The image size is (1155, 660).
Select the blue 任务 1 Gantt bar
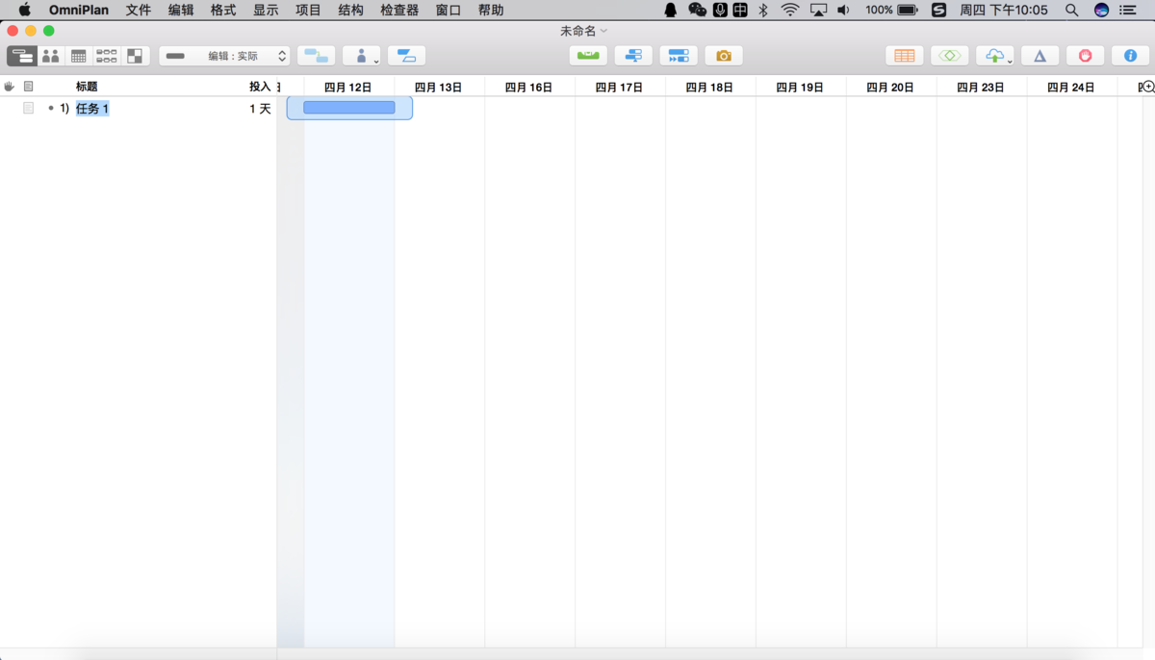pyautogui.click(x=348, y=108)
